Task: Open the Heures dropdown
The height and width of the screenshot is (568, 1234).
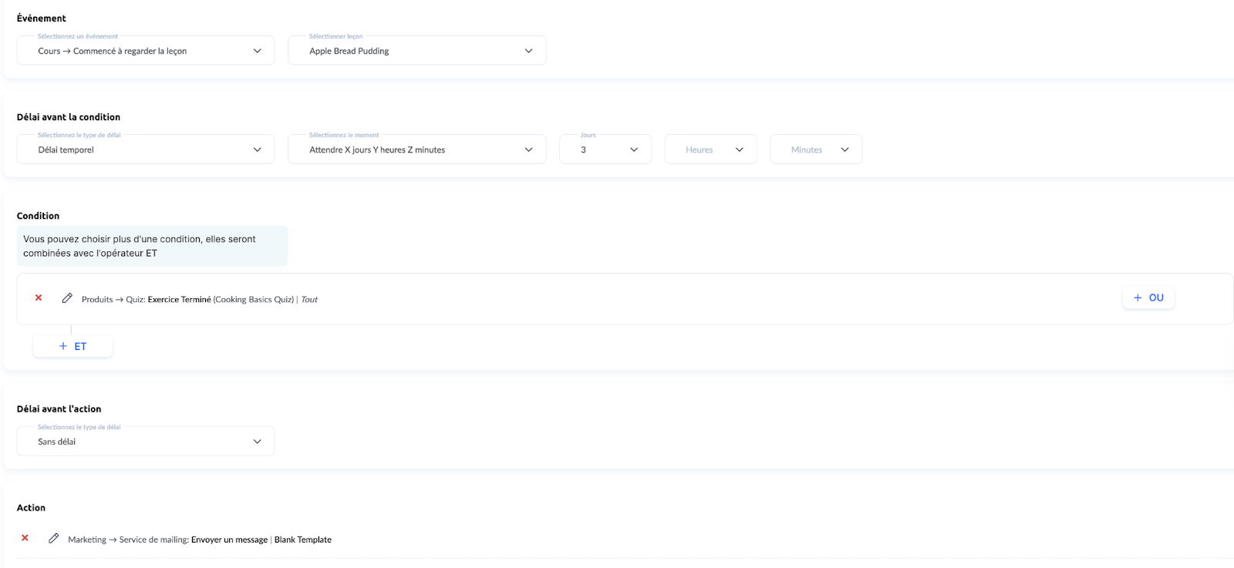Action: pyautogui.click(x=710, y=150)
